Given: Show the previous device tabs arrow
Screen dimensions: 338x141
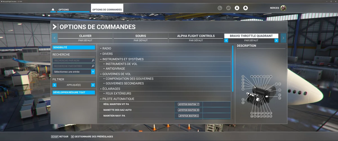Looking at the screenshot, I should (55, 38).
